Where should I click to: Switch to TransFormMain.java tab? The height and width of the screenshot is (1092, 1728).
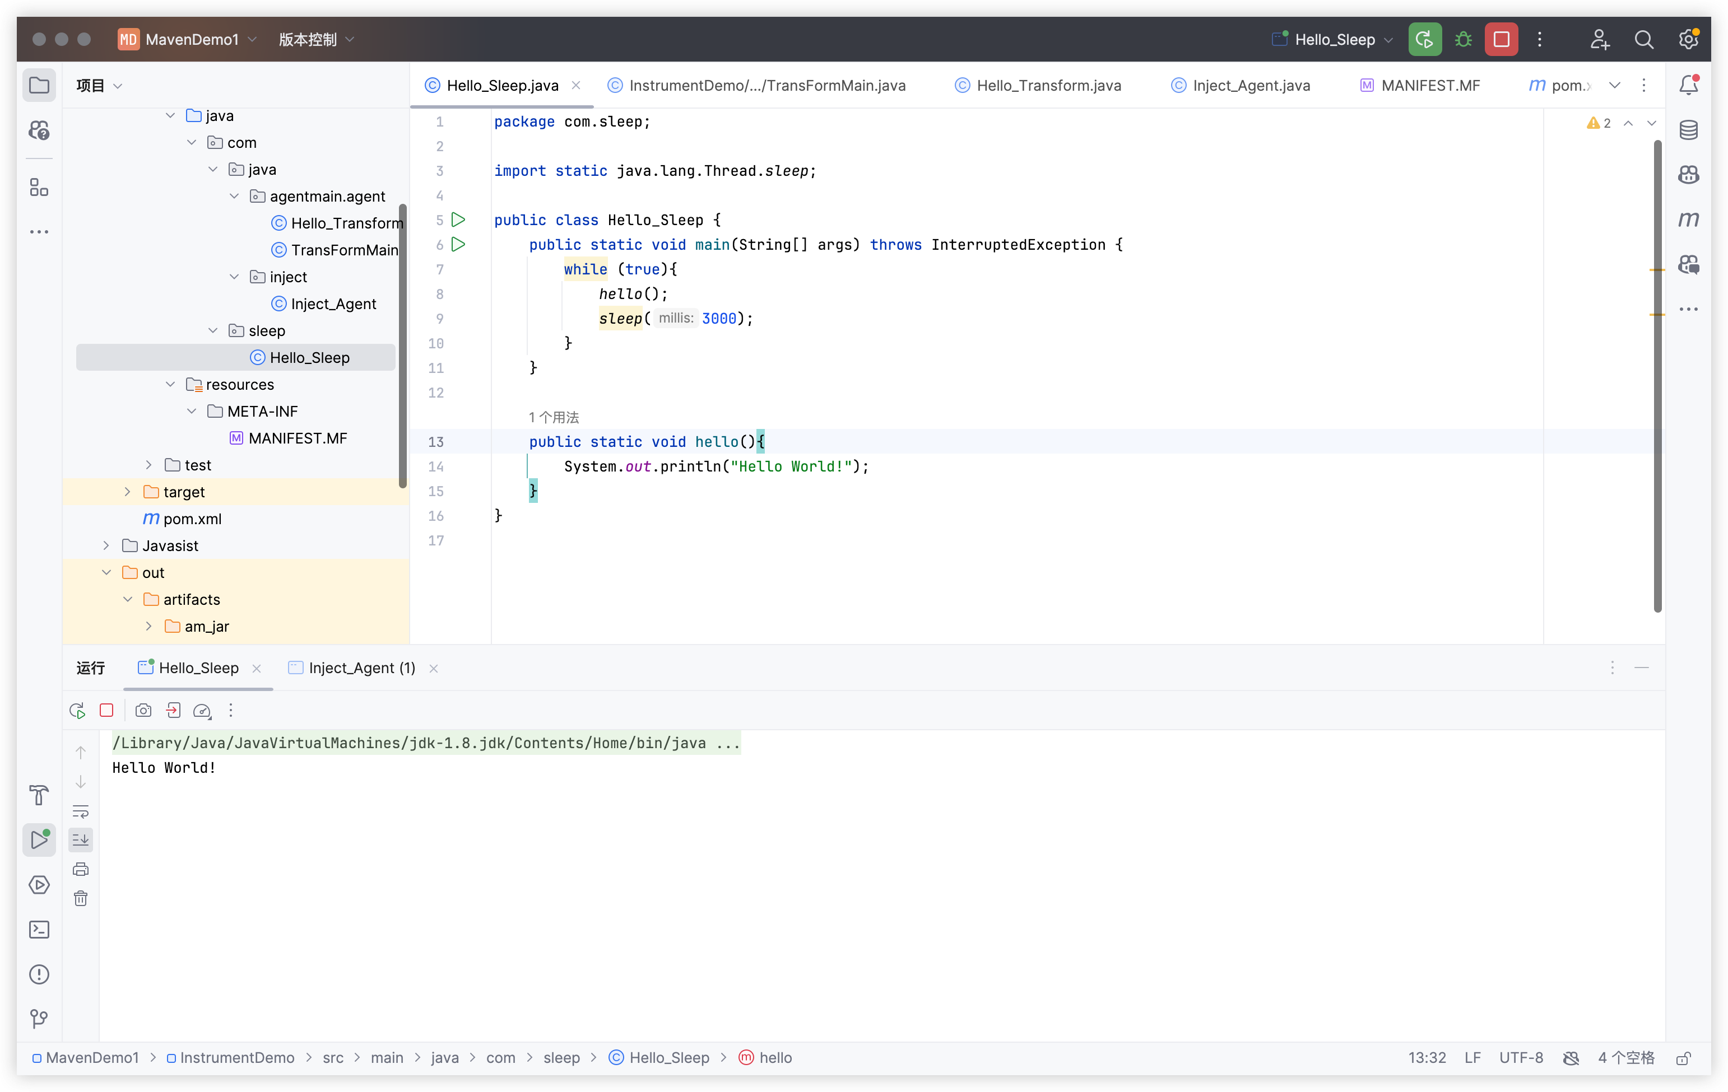pos(756,85)
